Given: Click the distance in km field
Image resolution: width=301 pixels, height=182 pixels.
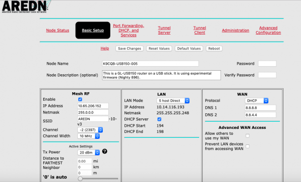Looking at the screenshot, I should 85,167.
